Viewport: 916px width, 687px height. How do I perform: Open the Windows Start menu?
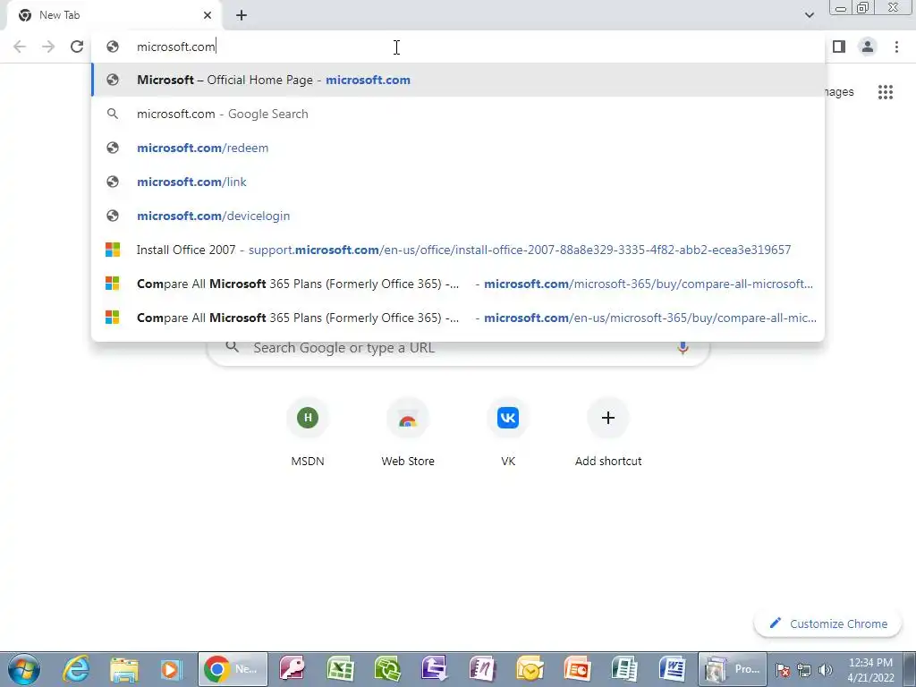click(x=24, y=669)
